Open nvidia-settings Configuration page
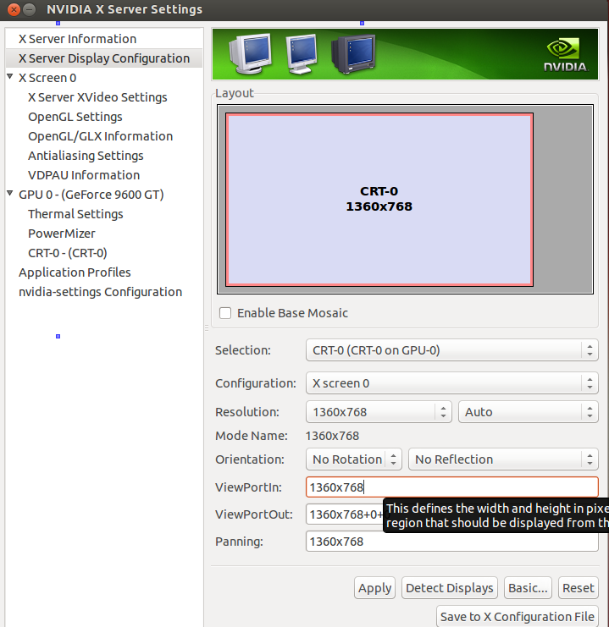 (x=100, y=292)
